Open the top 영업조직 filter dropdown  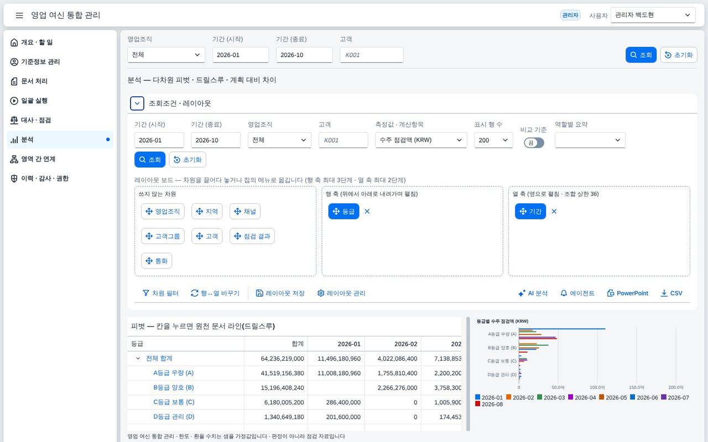tap(166, 55)
